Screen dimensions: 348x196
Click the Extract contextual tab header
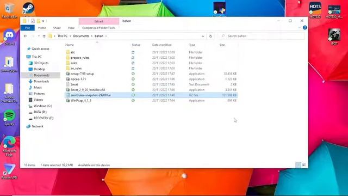click(99, 21)
